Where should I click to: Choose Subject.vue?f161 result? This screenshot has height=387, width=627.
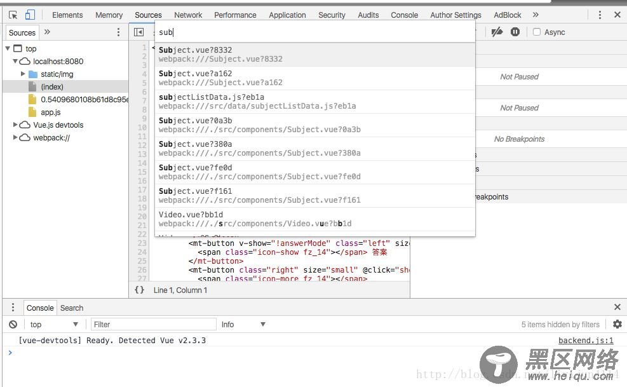tap(314, 196)
